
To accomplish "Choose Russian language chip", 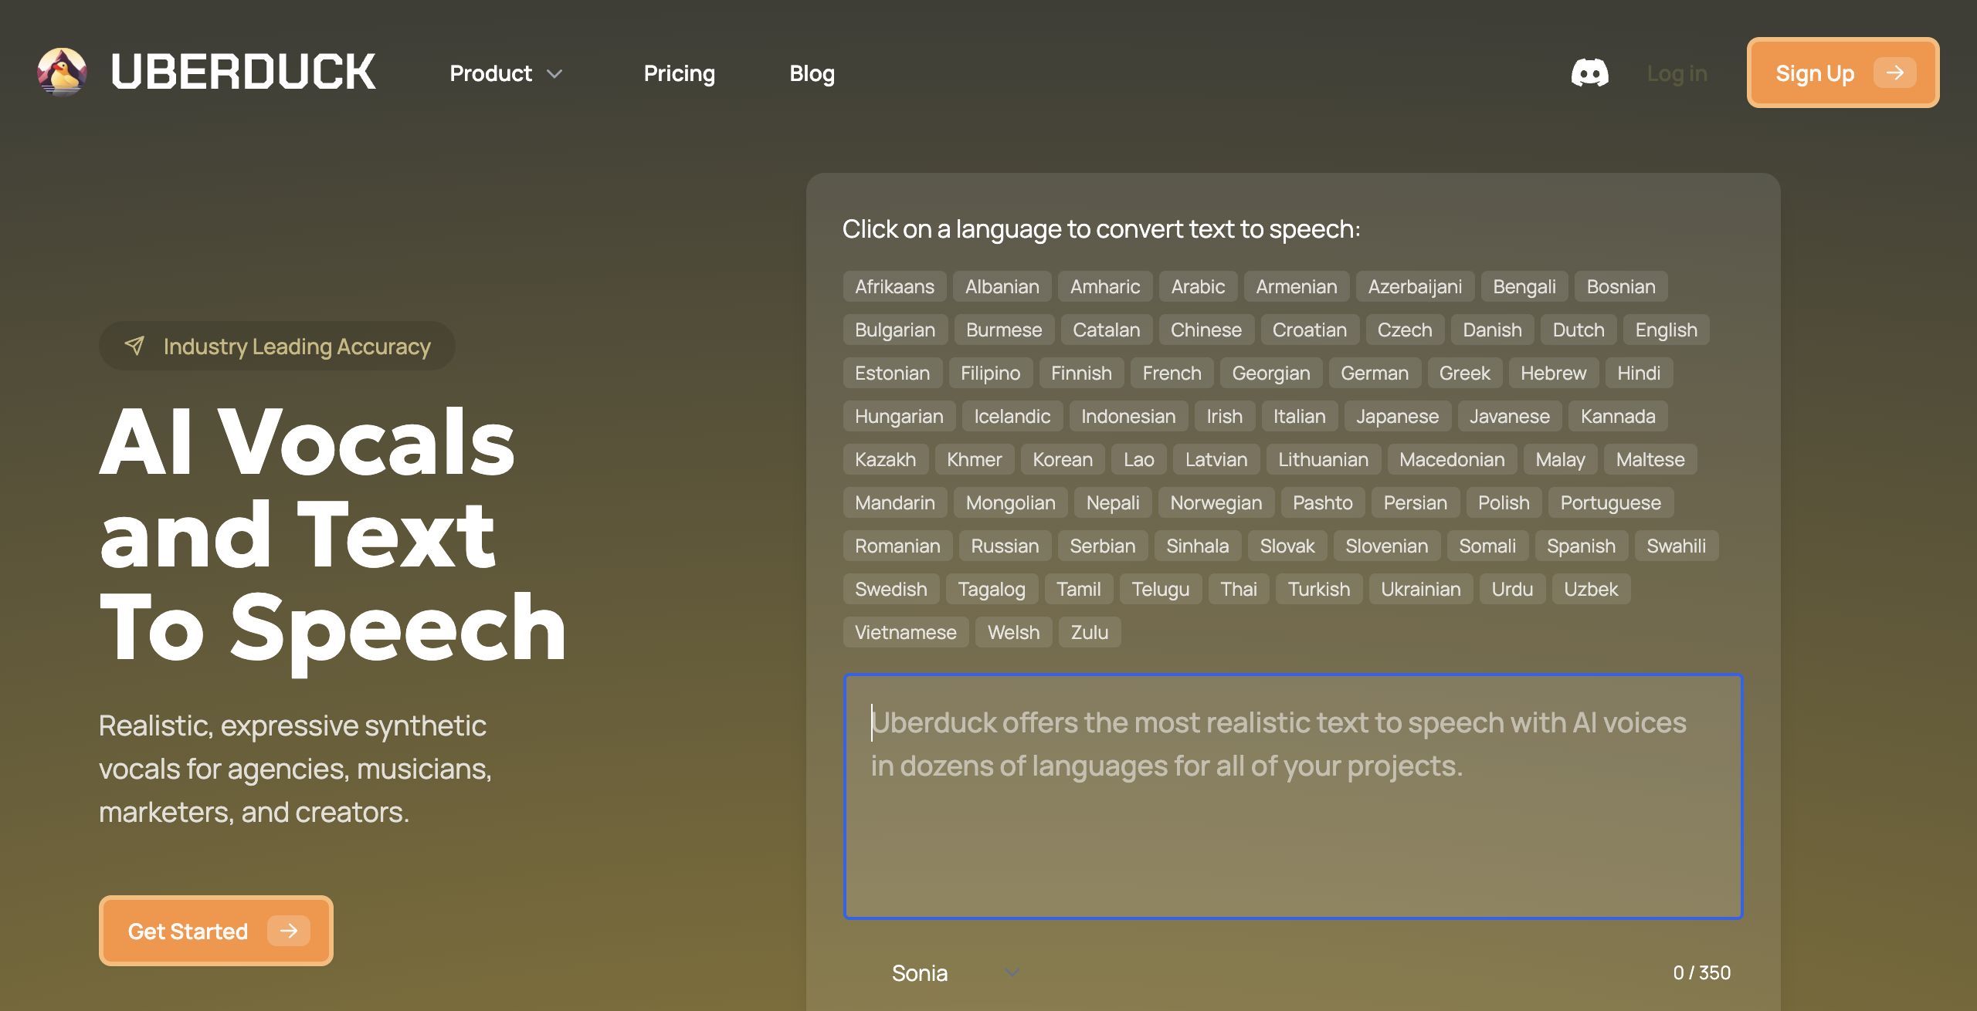I will pyautogui.click(x=1005, y=546).
